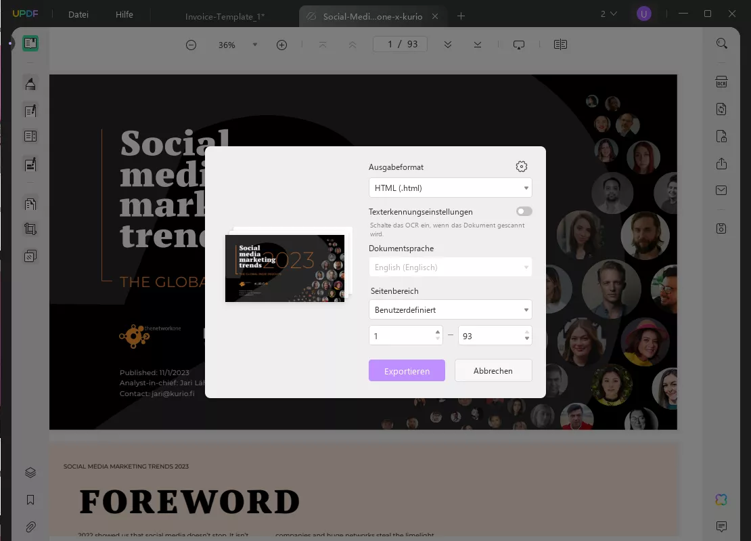Open the Bookmarks panel

[x=30, y=500]
